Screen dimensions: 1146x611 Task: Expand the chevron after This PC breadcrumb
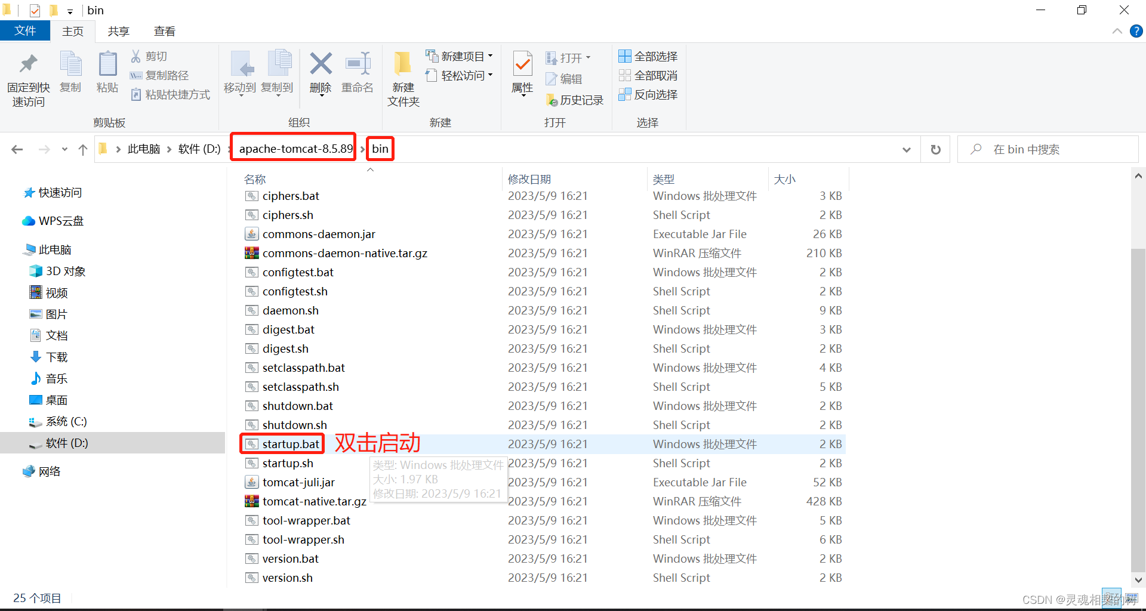[x=169, y=149]
